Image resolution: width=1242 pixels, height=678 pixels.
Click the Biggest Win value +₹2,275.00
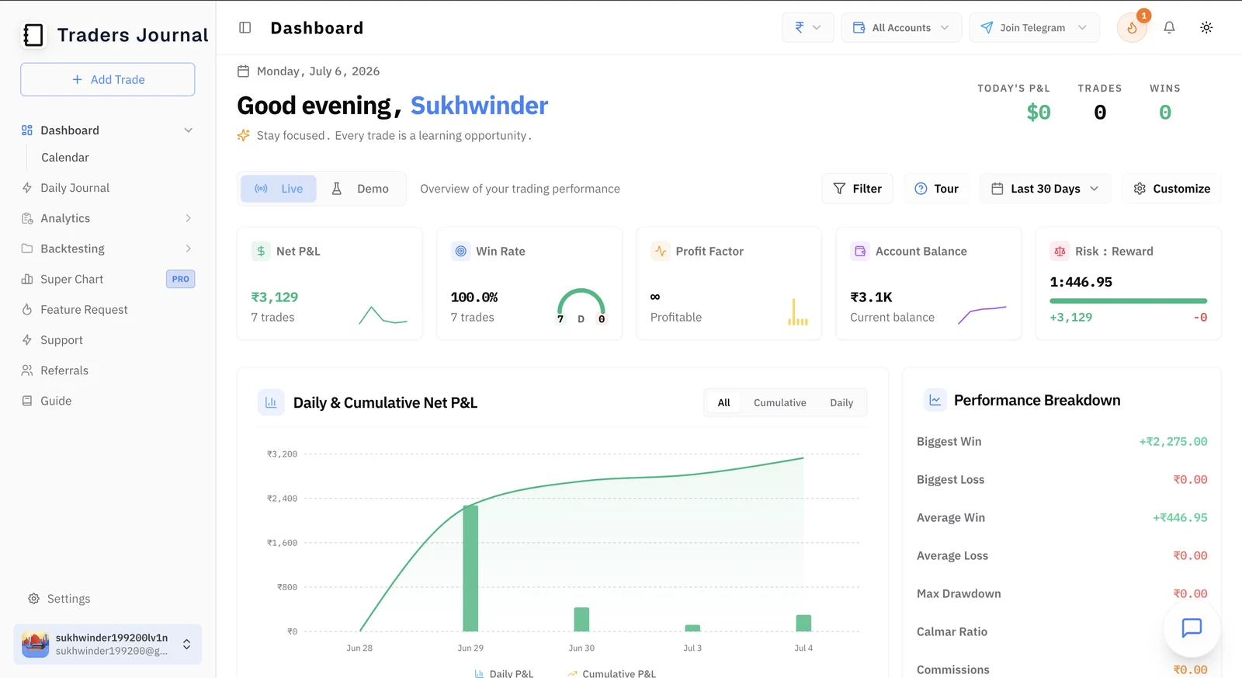(1173, 442)
